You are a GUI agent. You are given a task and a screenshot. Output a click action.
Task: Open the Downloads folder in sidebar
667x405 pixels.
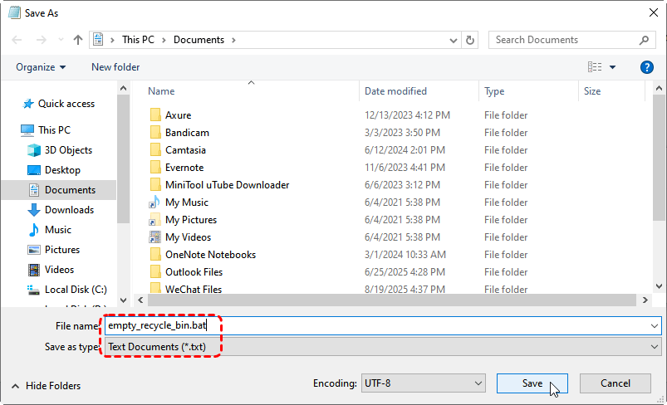click(x=68, y=210)
